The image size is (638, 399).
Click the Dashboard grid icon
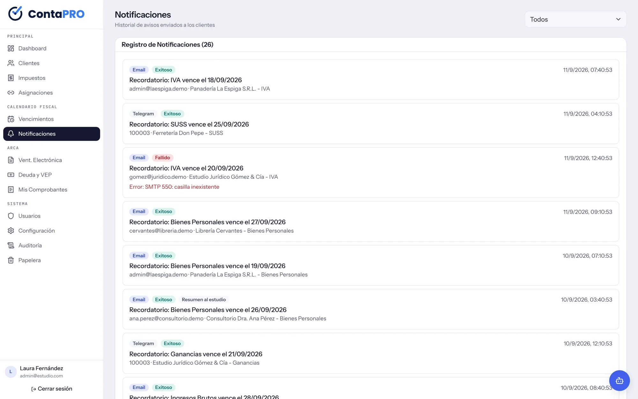tap(11, 48)
